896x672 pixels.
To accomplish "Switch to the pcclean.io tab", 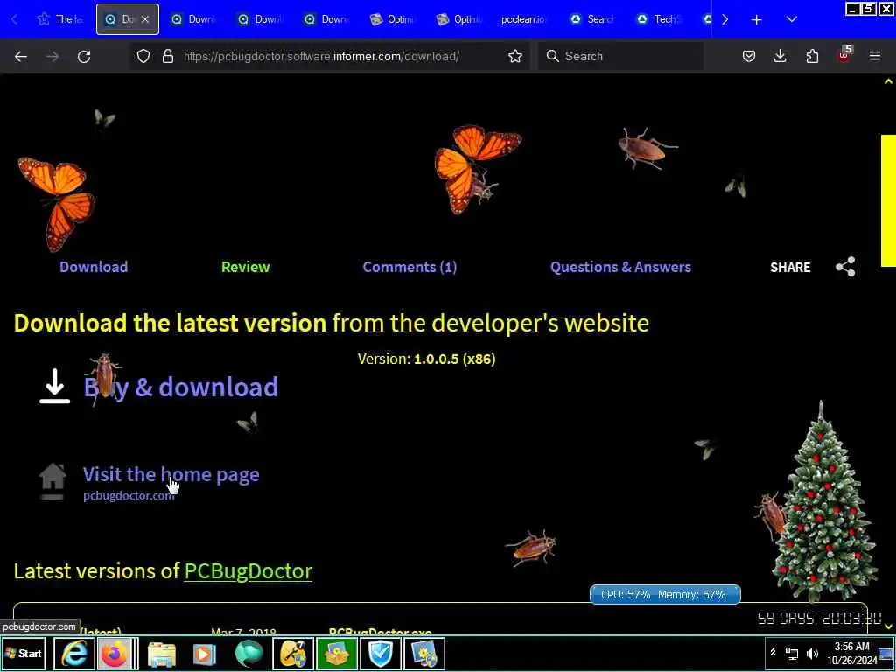I will (x=523, y=19).
